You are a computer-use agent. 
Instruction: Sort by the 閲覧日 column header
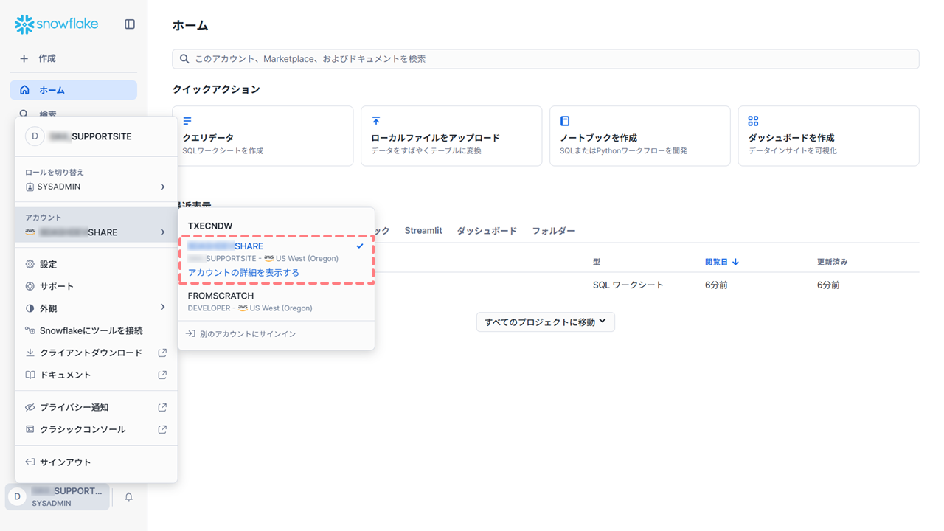click(722, 262)
